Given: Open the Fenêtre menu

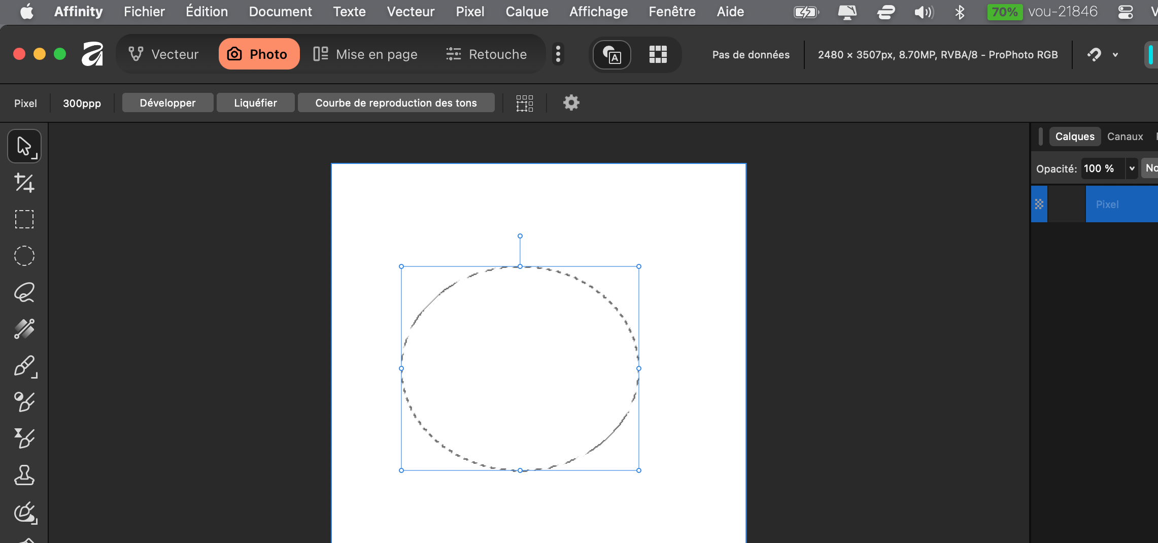Looking at the screenshot, I should click(x=672, y=12).
